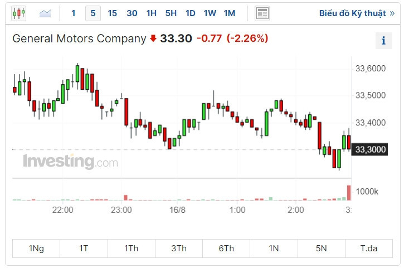Click the tallest red volume bar
Viewport: 404px width, 268px height.
point(349,193)
